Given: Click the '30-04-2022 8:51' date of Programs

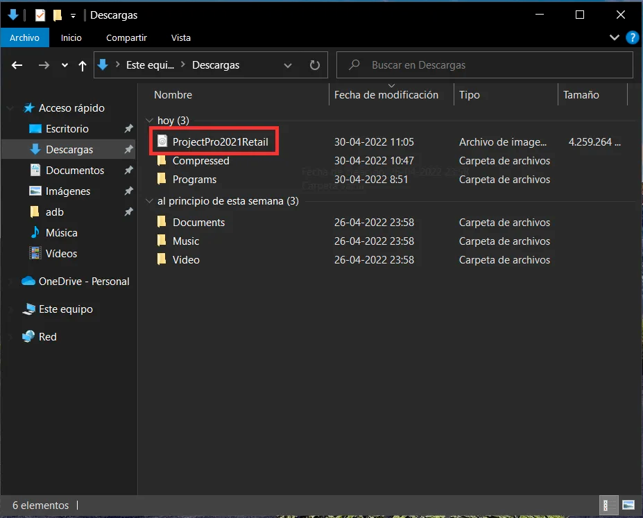Looking at the screenshot, I should pyautogui.click(x=371, y=180).
